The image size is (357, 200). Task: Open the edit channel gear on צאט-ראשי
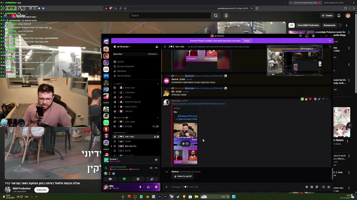pos(158,137)
